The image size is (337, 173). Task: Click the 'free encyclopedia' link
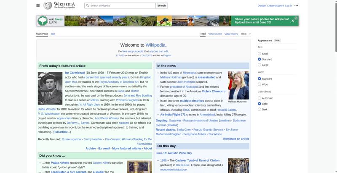pos(133,51)
